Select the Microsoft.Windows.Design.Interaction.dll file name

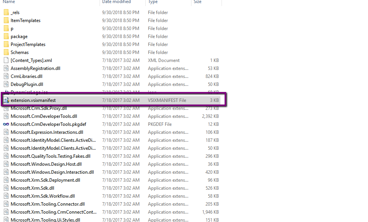(52, 172)
